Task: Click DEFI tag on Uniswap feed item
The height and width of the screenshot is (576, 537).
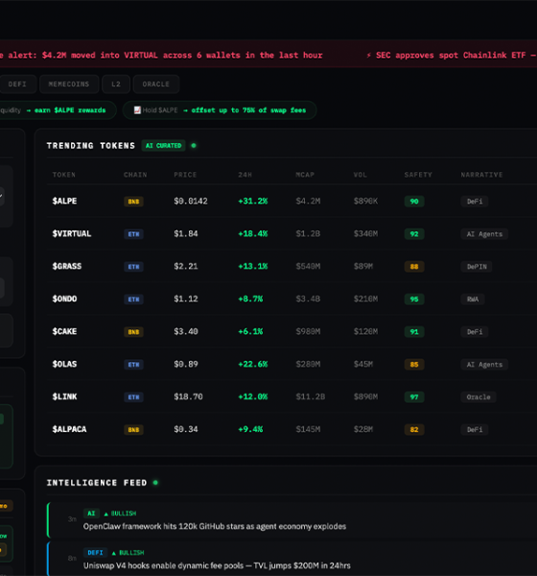Action: [95, 553]
